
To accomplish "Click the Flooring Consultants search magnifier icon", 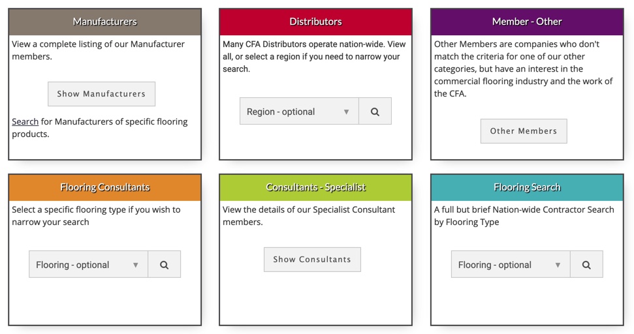I will click(164, 265).
